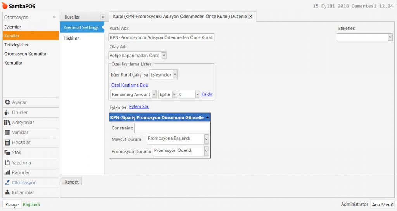
Task: Close the Kurallar tab
Action: tap(103, 17)
